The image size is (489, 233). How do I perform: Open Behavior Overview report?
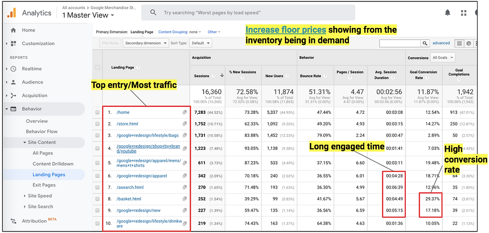click(37, 121)
